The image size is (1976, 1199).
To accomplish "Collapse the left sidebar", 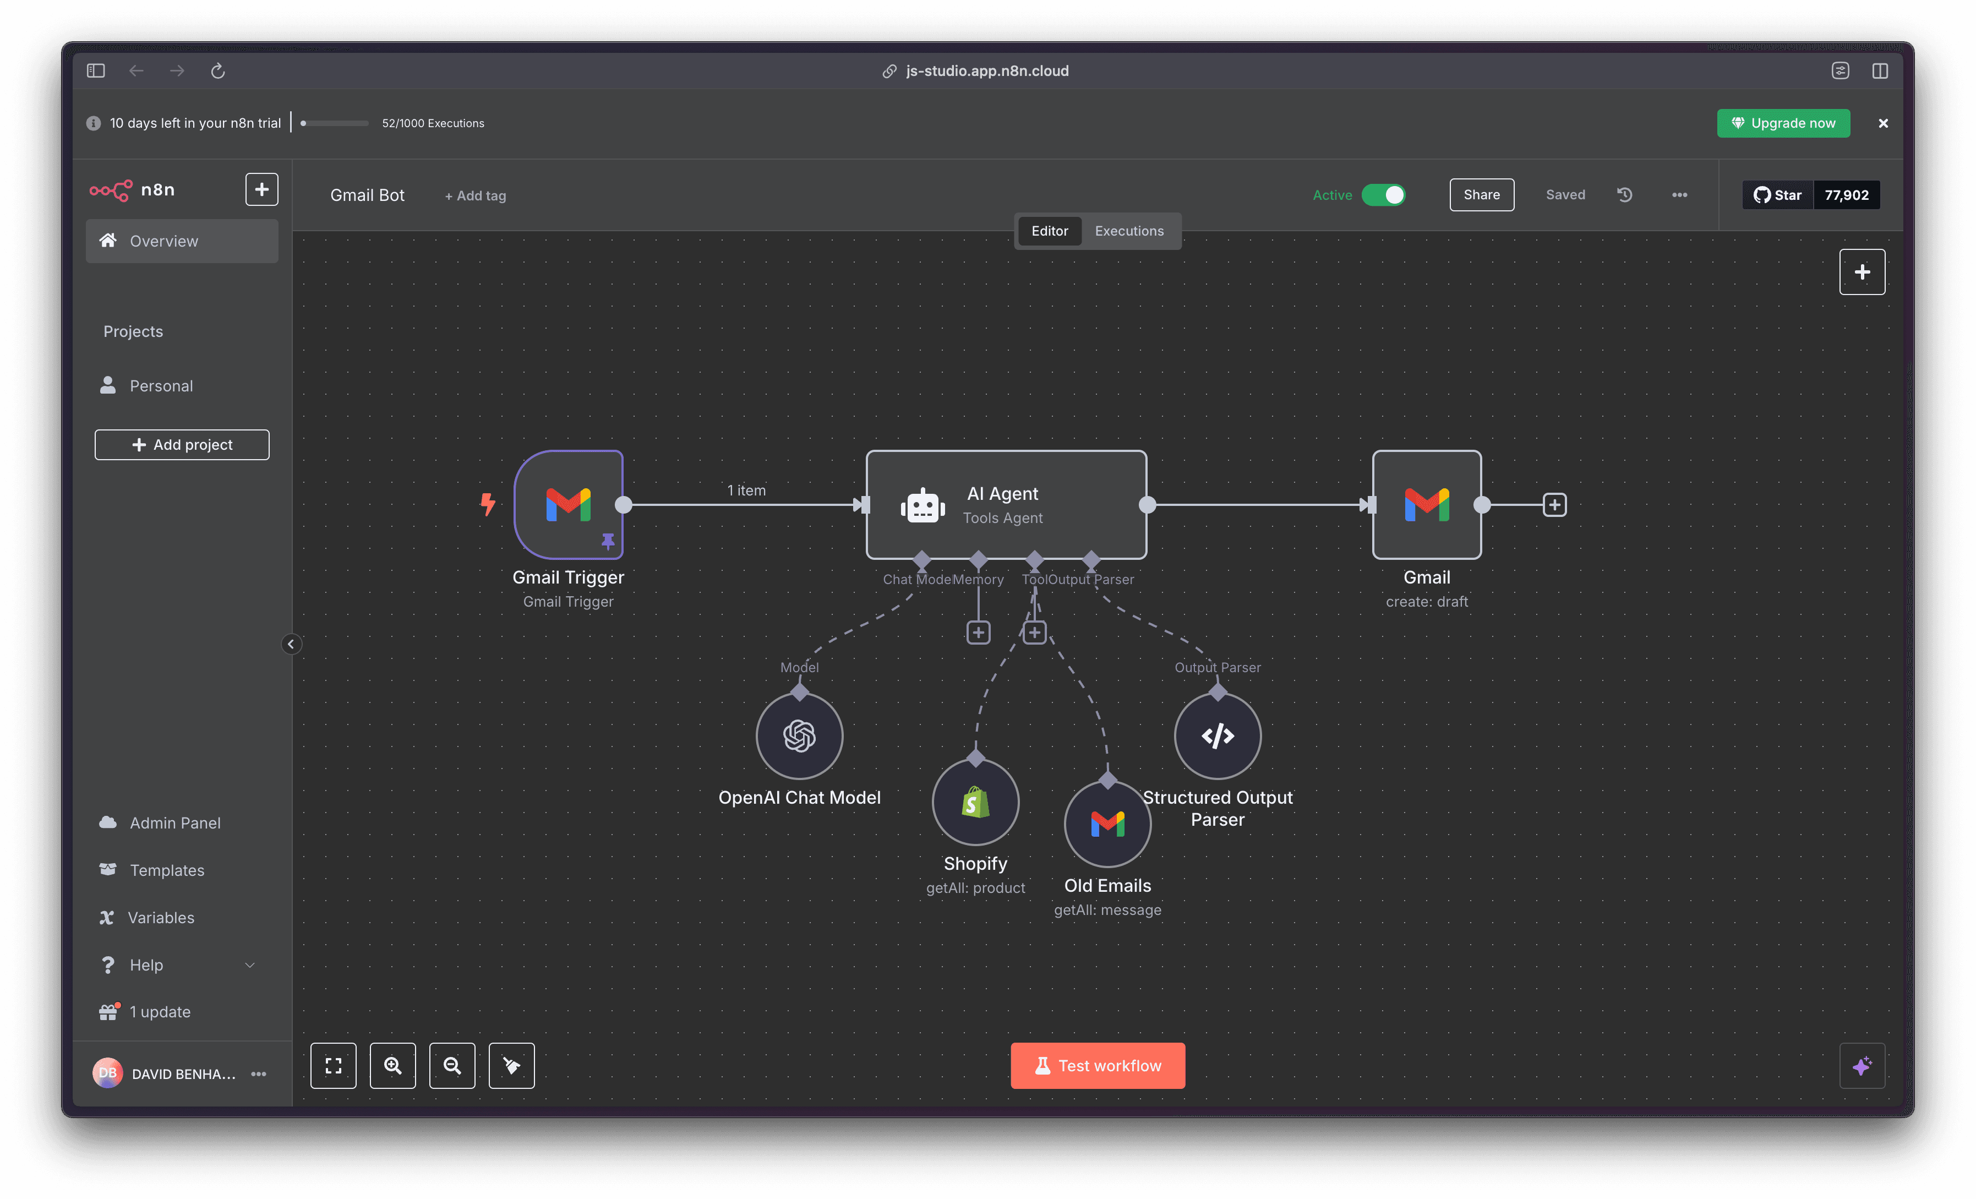I will [x=291, y=644].
